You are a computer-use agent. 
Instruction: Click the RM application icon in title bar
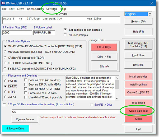click(x=3, y=3)
